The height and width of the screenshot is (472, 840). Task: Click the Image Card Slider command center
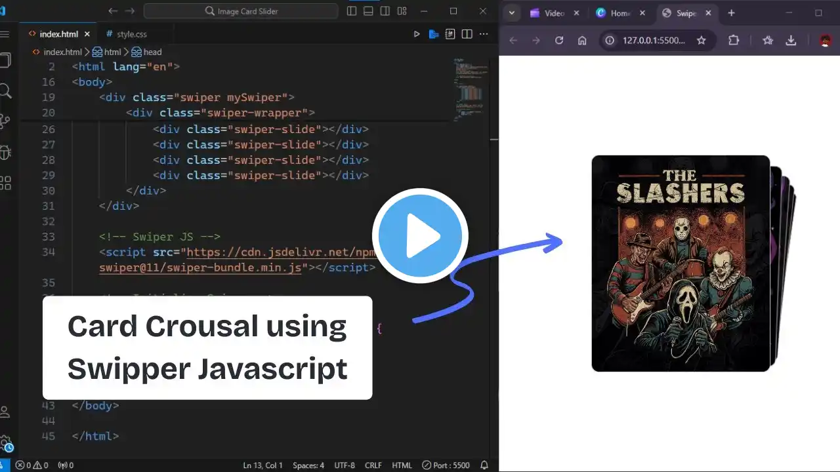pos(241,11)
